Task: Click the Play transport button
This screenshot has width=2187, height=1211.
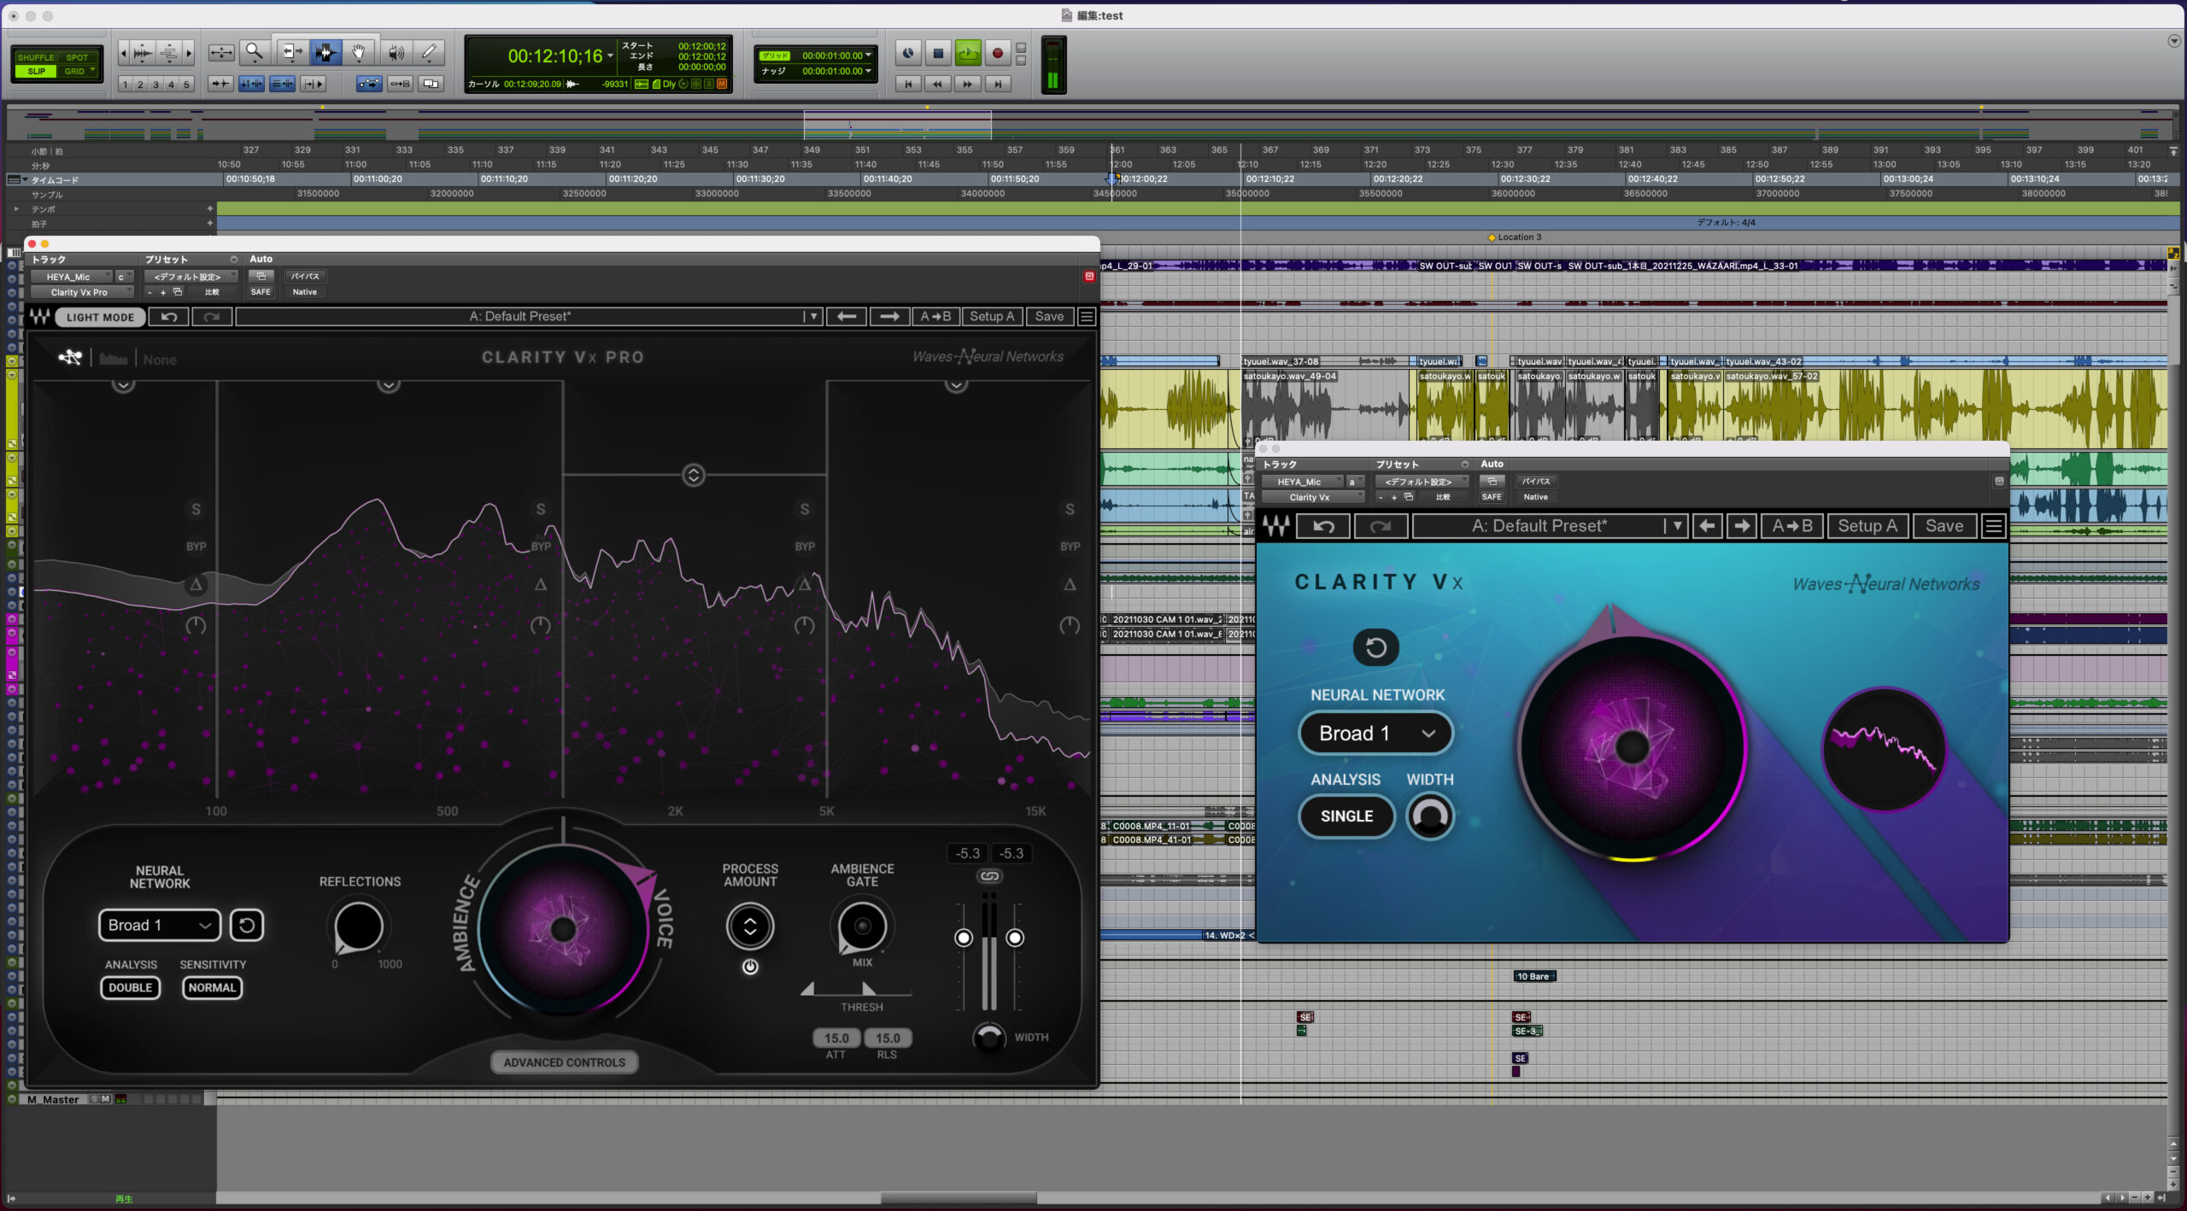Action: tap(968, 54)
